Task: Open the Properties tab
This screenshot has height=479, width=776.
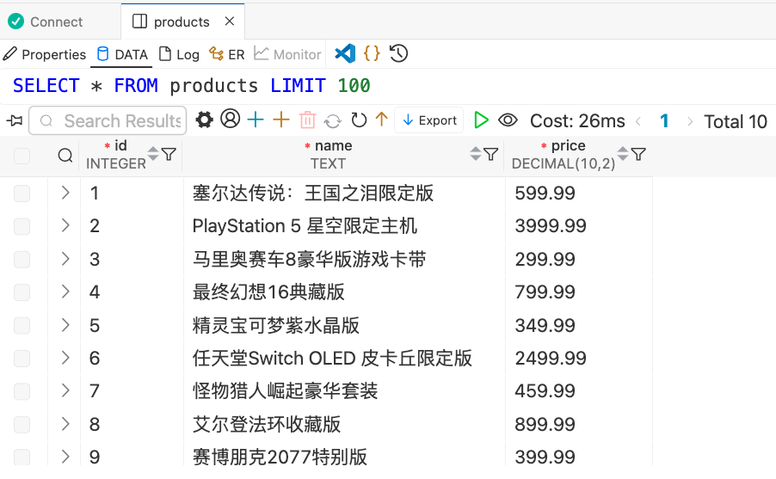Action: coord(45,54)
